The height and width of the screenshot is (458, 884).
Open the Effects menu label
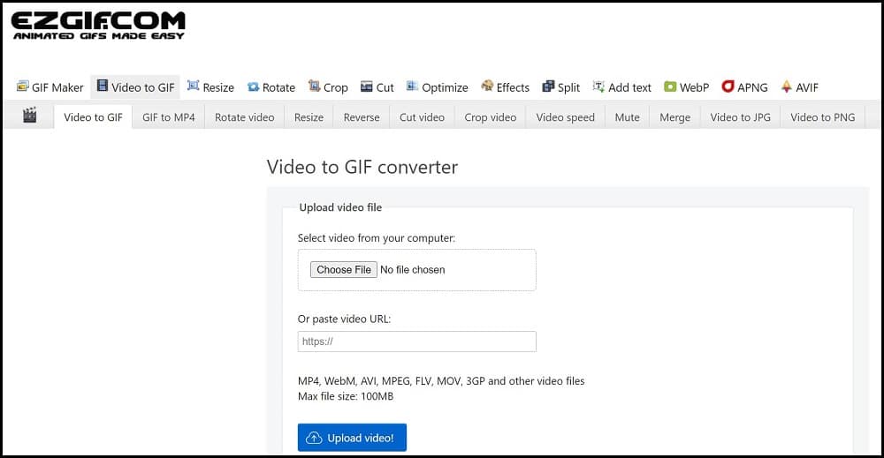[x=513, y=87]
